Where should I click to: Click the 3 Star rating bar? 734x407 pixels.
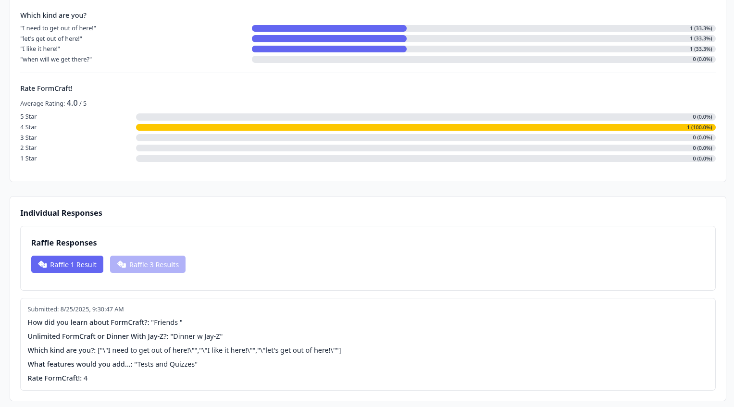426,137
